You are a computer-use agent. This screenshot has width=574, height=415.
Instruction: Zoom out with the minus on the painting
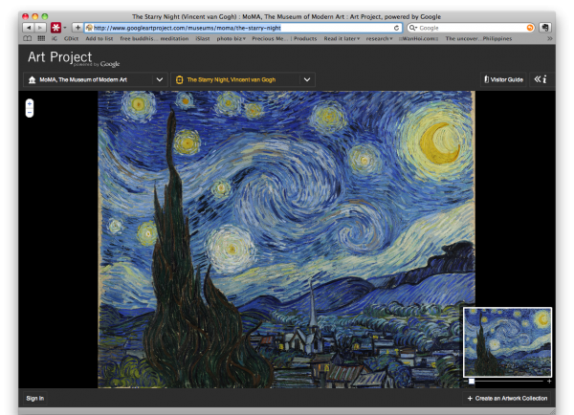point(30,112)
